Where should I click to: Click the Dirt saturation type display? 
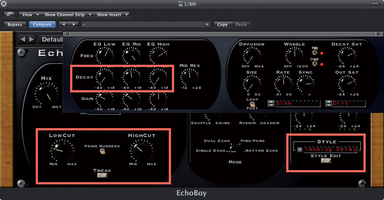tap(348, 103)
